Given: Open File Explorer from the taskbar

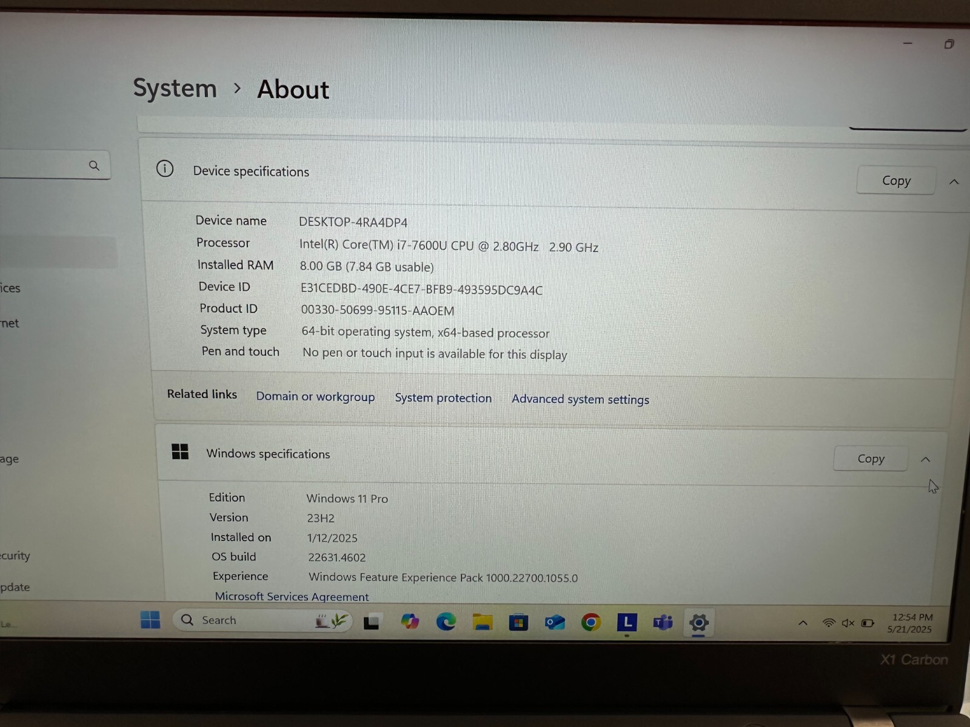Looking at the screenshot, I should [483, 622].
